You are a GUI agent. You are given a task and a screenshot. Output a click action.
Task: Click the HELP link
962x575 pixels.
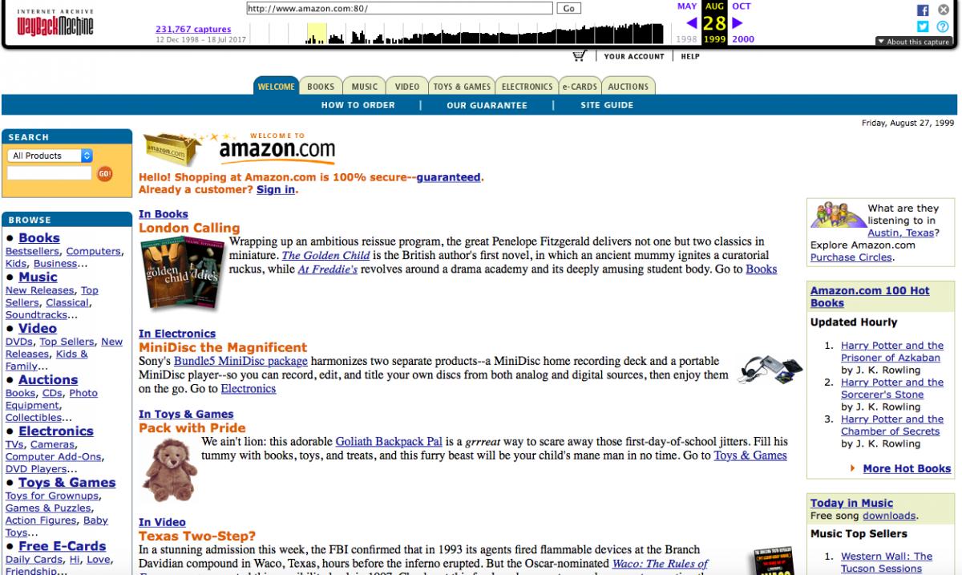click(690, 57)
